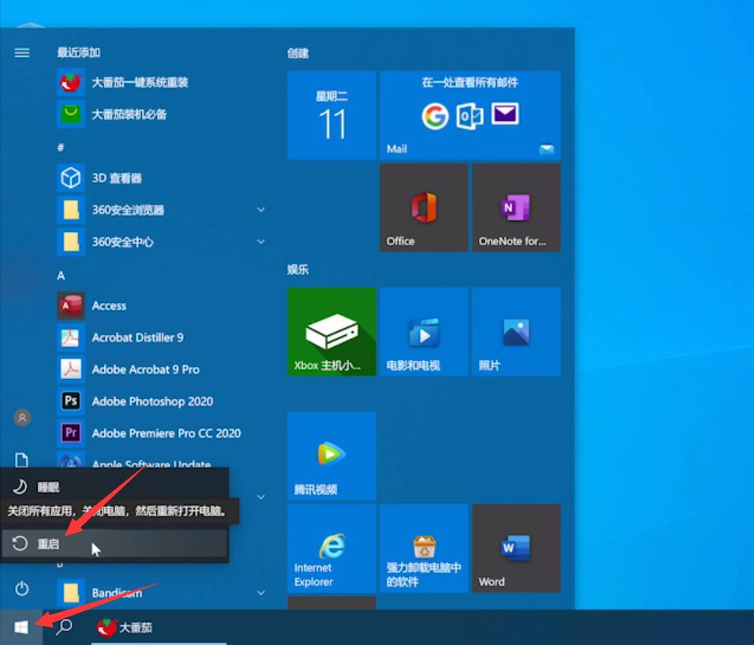Open the 照片 tile
Viewport: 754px width, 645px height.
pos(516,331)
